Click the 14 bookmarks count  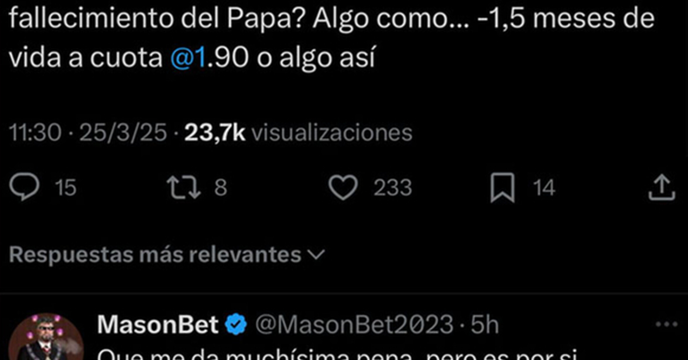(x=544, y=187)
